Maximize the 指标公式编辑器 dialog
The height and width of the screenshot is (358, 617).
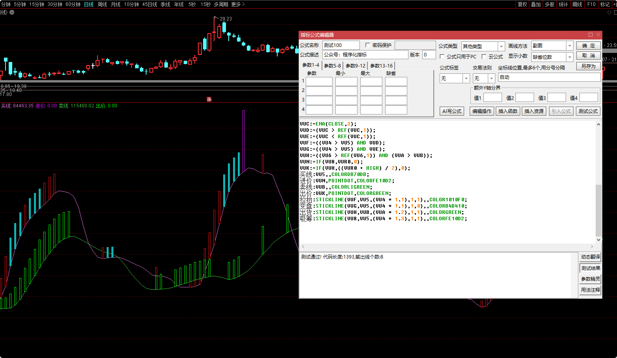tap(591, 35)
